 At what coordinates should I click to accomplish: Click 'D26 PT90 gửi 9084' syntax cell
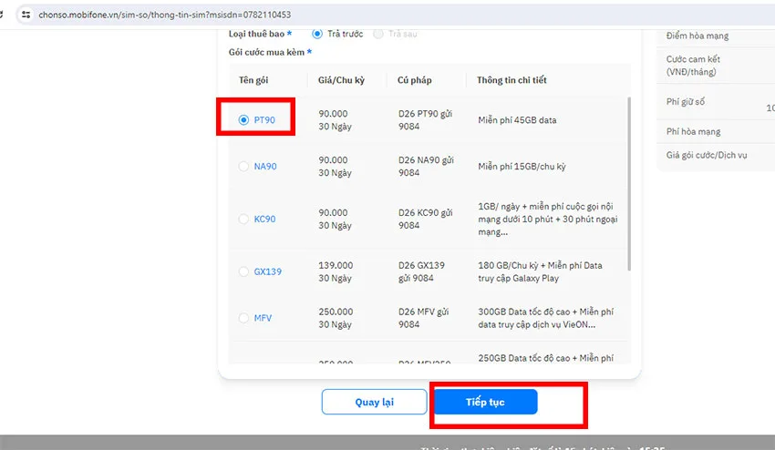(425, 120)
